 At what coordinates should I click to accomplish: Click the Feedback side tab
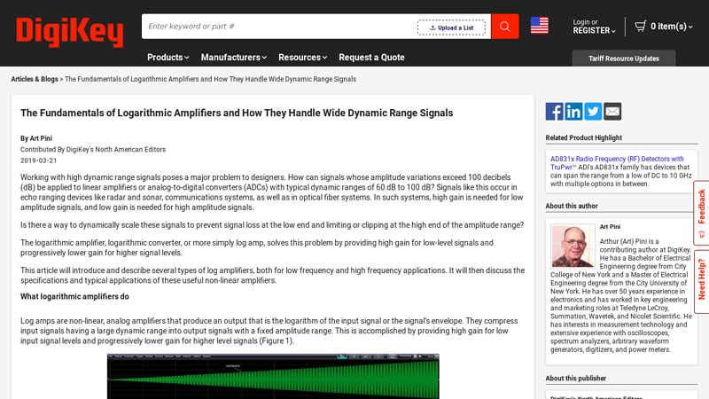[x=701, y=213]
